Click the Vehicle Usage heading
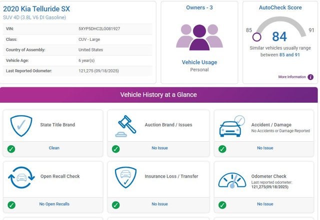The image size is (320, 220). pos(199,62)
